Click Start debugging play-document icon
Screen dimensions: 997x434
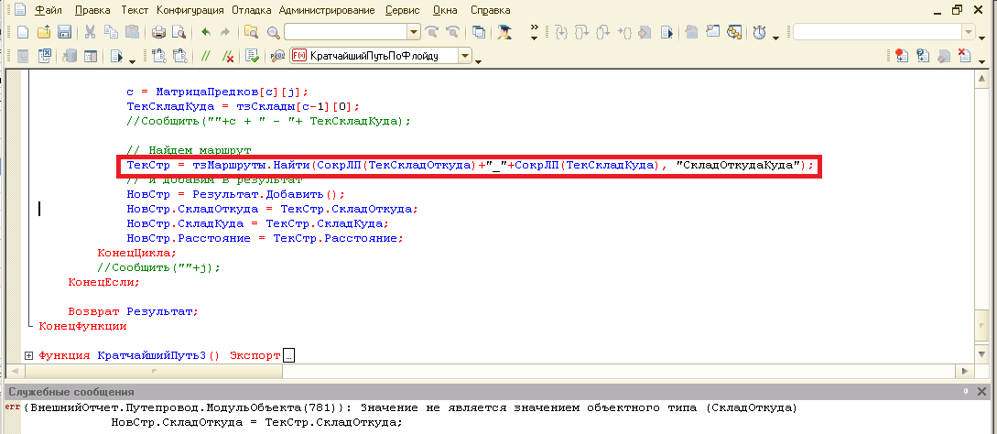[116, 56]
